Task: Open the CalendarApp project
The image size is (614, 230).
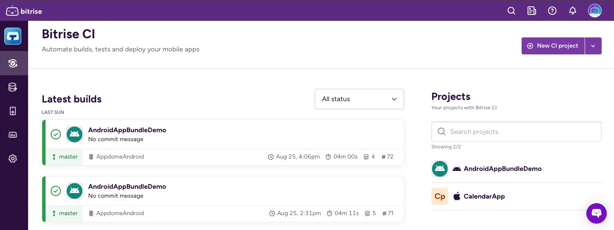Action: coord(484,196)
